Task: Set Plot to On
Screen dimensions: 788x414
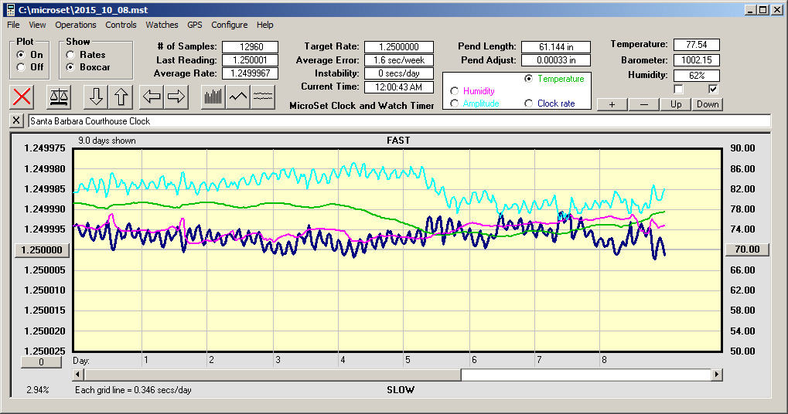Action: coord(21,55)
